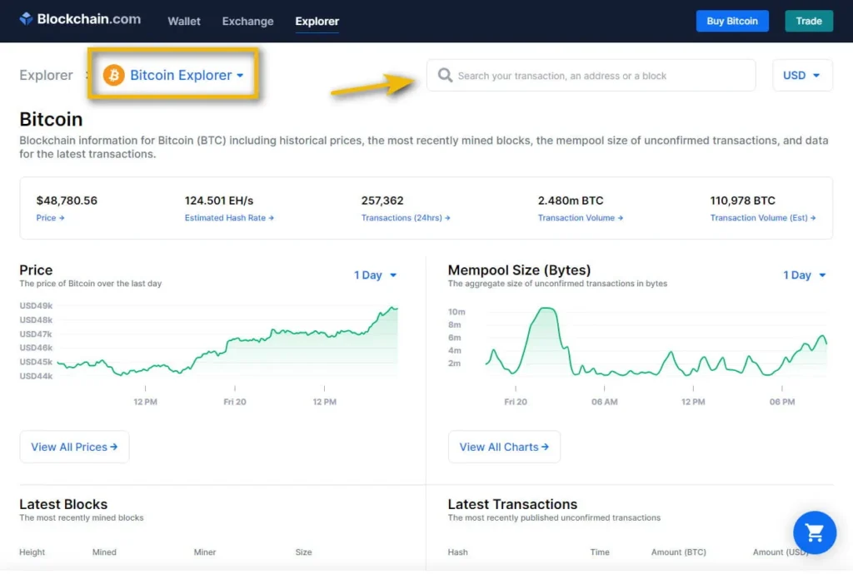Click the Latest Blocks heading
This screenshot has width=853, height=574.
63,504
